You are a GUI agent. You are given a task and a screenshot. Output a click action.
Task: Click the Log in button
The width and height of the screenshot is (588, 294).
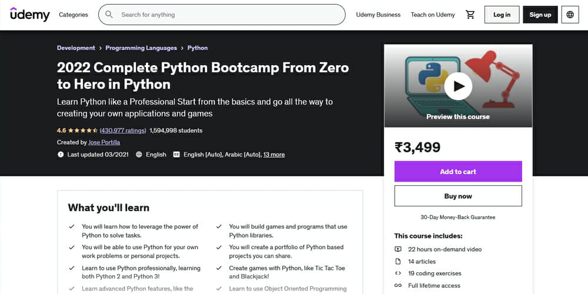click(502, 15)
